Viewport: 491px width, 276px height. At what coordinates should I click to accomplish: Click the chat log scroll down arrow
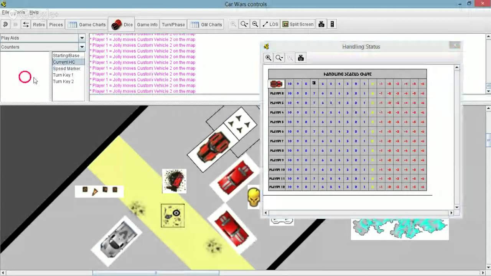(x=488, y=91)
